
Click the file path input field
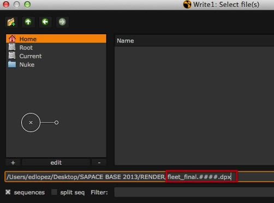coord(139,177)
